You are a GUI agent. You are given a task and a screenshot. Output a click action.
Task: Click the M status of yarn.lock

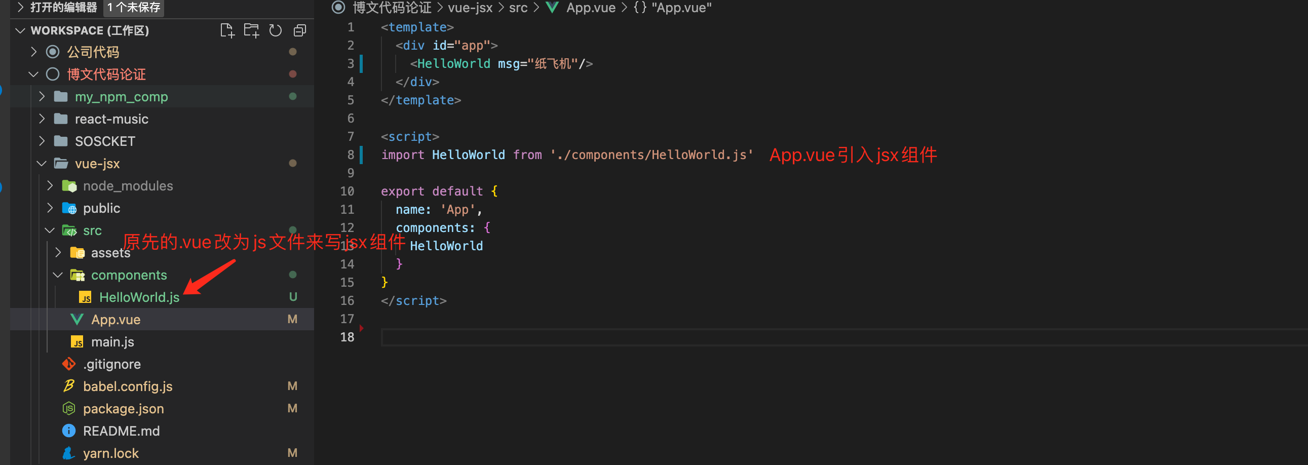click(292, 453)
